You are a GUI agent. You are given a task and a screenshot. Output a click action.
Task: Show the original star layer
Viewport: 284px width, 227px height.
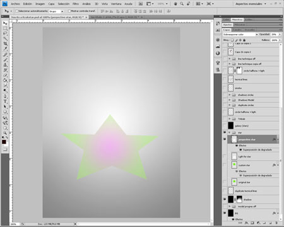point(225,182)
